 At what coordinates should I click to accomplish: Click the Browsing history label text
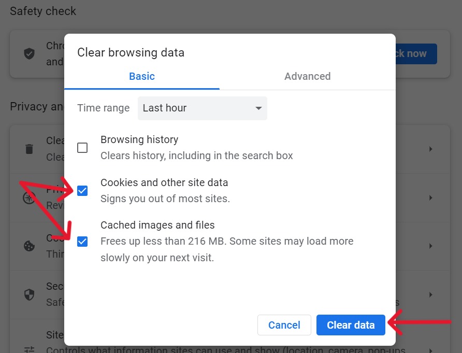point(139,139)
